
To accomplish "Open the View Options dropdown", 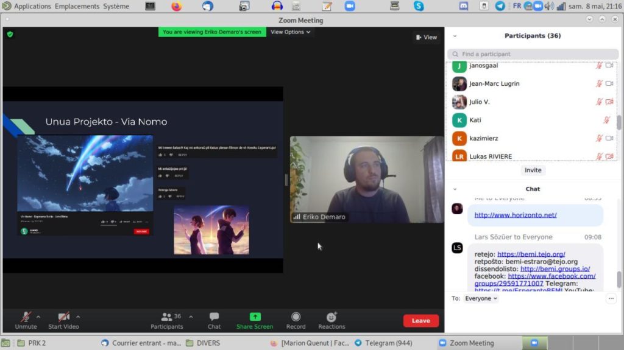I will [291, 32].
